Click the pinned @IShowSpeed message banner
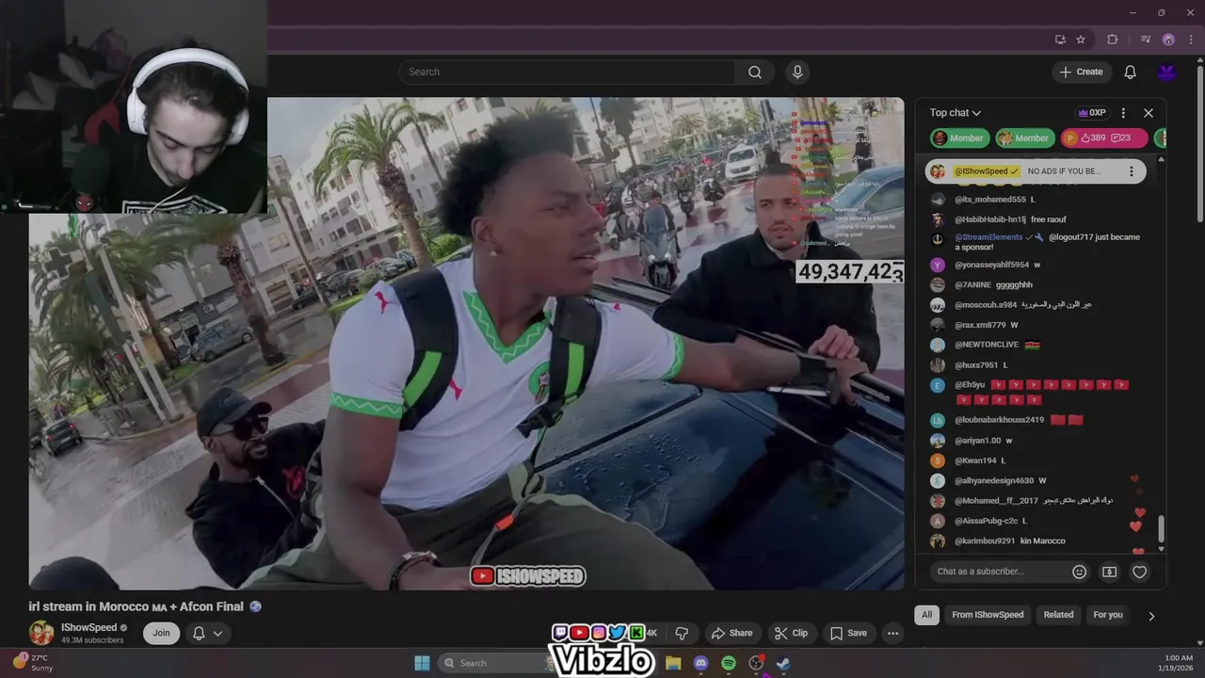This screenshot has width=1205, height=678. pos(1036,171)
